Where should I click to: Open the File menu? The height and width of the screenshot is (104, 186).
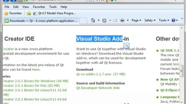tap(7, 7)
